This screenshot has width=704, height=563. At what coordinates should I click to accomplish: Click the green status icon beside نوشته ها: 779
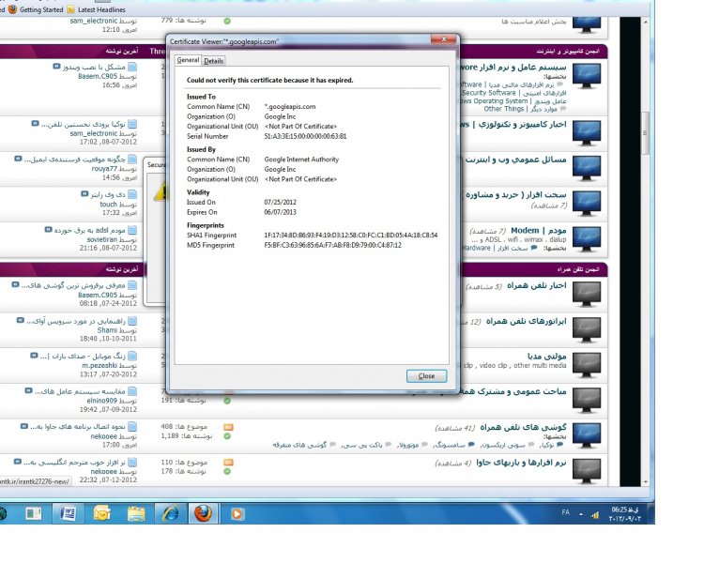227,21
